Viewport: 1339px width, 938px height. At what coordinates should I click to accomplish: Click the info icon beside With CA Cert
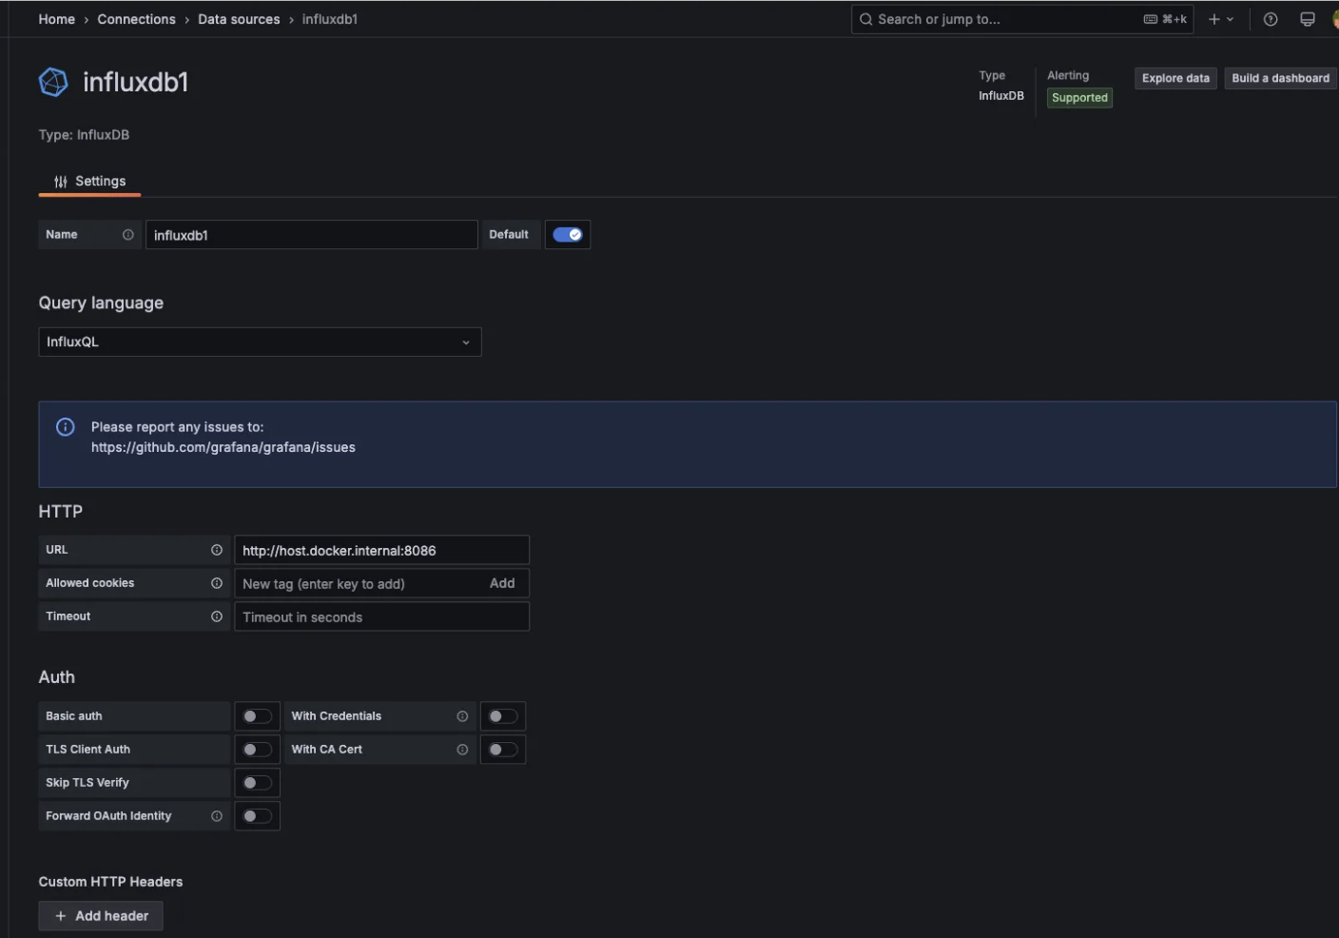pyautogui.click(x=462, y=750)
